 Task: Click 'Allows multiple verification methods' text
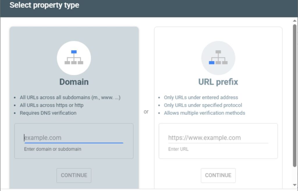[x=205, y=113]
